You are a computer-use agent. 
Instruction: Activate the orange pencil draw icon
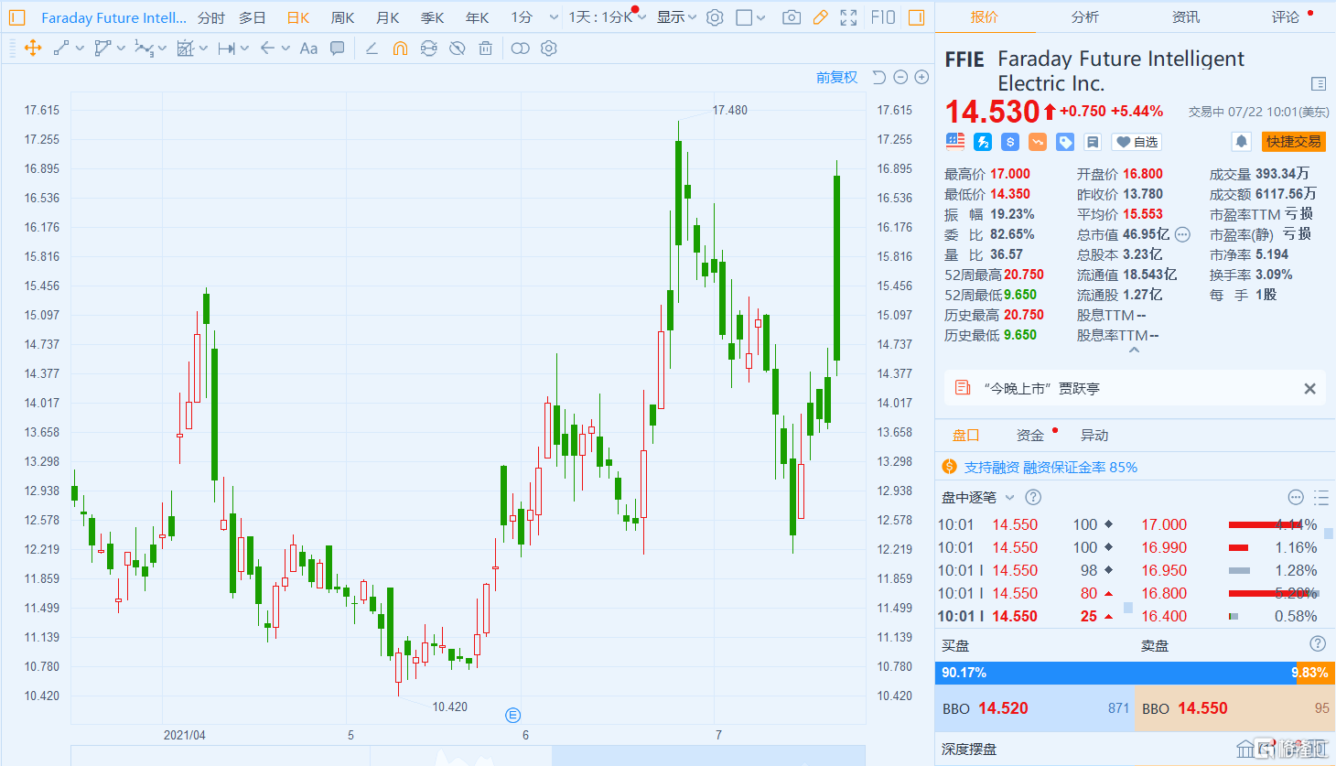[x=821, y=17]
